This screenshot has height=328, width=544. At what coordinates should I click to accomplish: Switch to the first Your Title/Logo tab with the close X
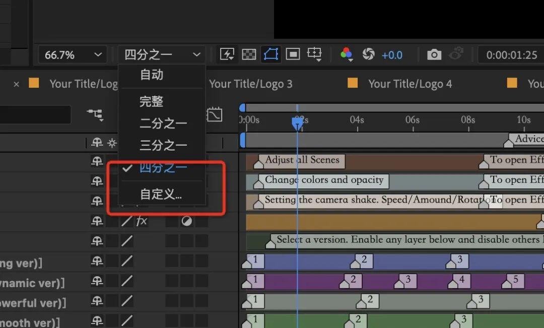point(83,84)
